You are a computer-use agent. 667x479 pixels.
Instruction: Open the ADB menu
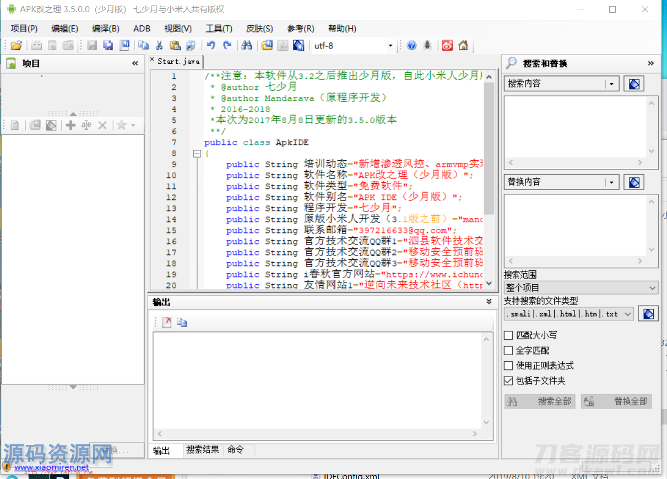coord(142,29)
